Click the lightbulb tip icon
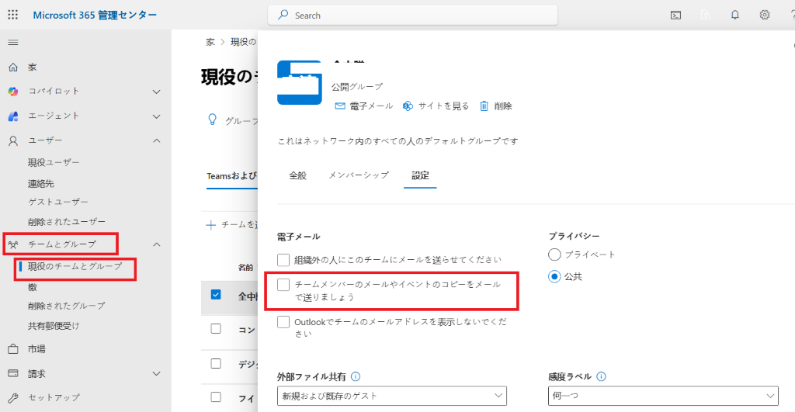The image size is (795, 412). point(213,119)
